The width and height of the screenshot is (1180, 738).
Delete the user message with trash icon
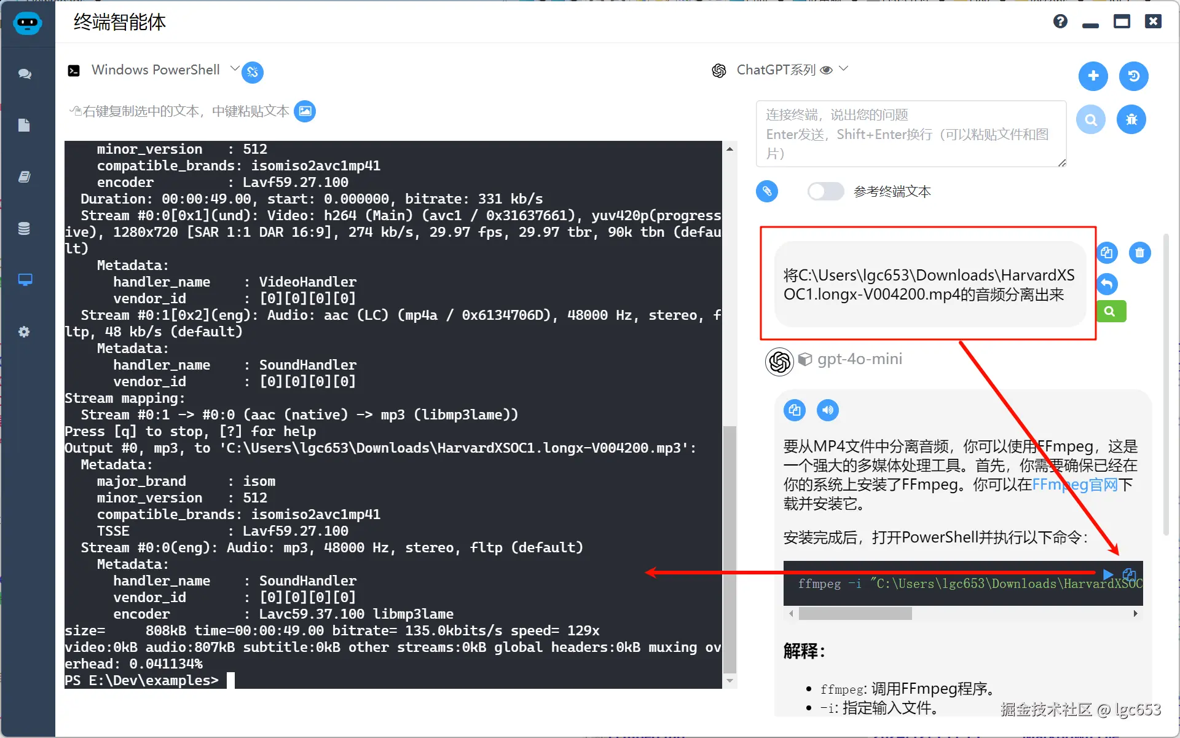1139,253
